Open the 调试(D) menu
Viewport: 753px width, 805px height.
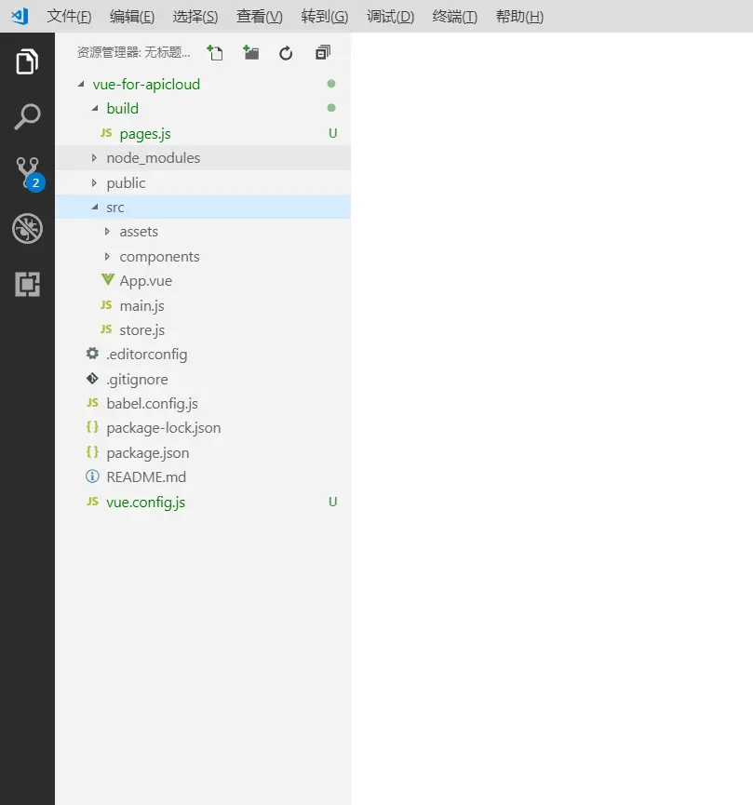(390, 17)
